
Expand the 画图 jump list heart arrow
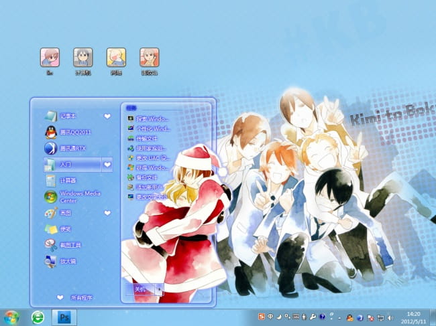[x=107, y=213]
